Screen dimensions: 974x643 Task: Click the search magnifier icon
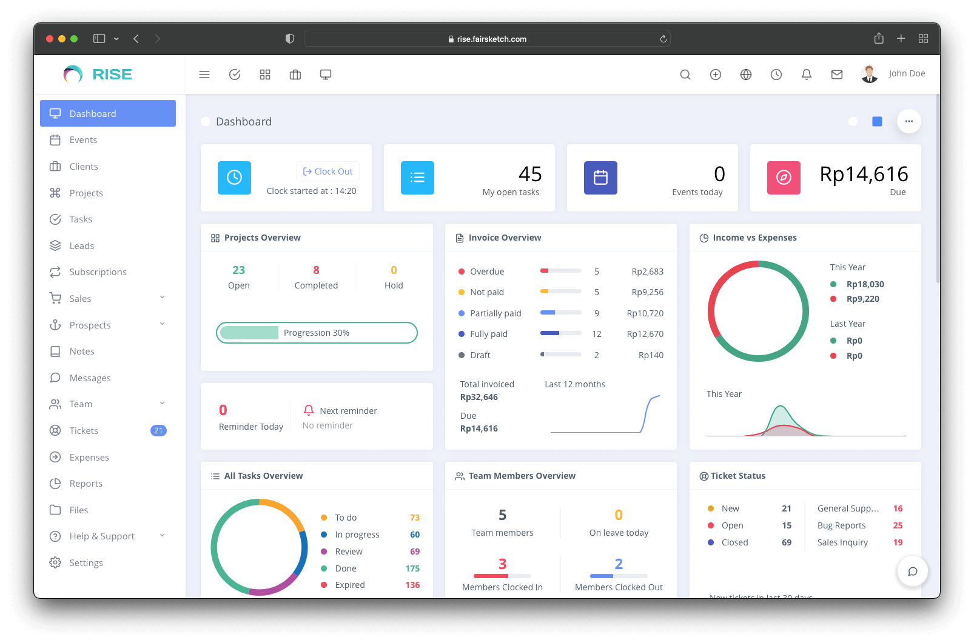point(685,75)
